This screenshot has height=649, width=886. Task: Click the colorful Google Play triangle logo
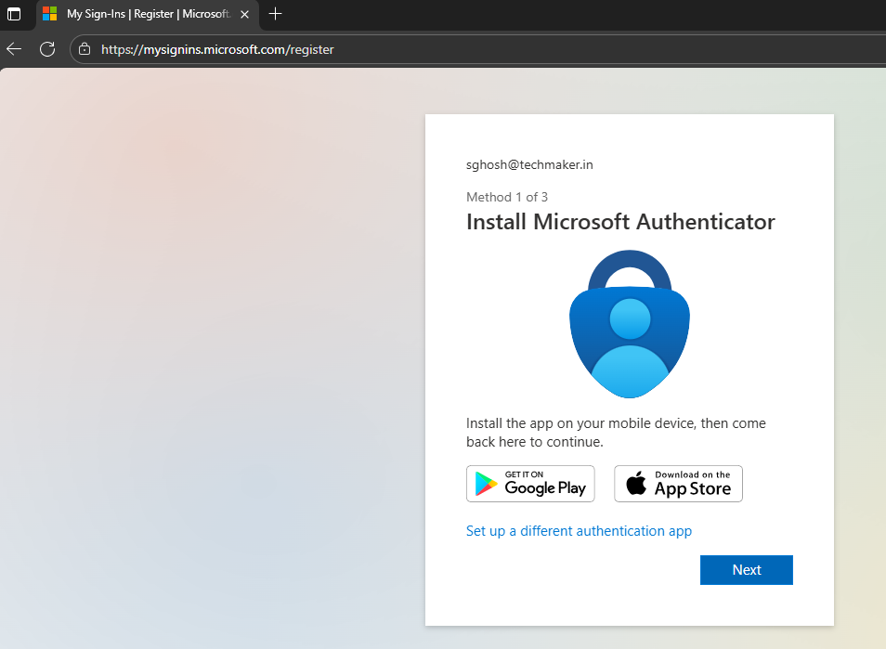coord(487,484)
